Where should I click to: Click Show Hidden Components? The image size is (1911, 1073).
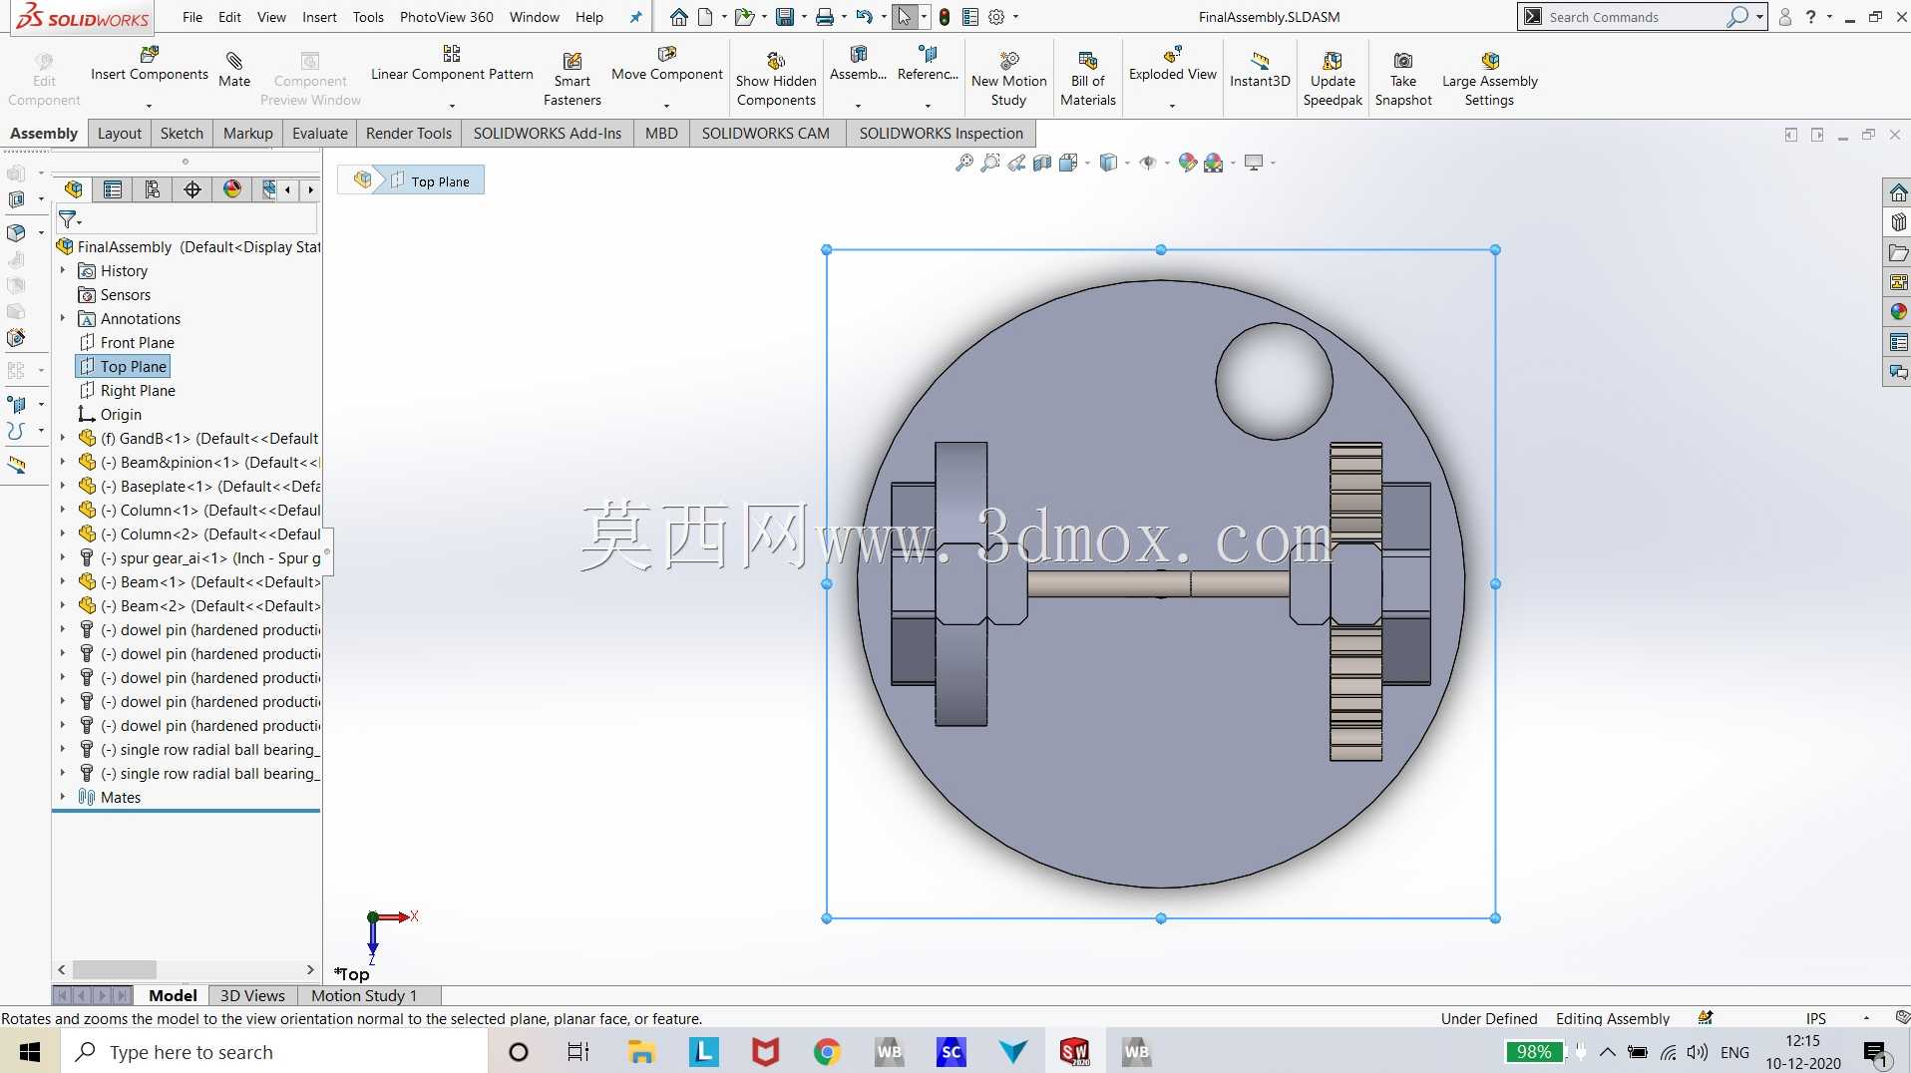click(x=776, y=80)
